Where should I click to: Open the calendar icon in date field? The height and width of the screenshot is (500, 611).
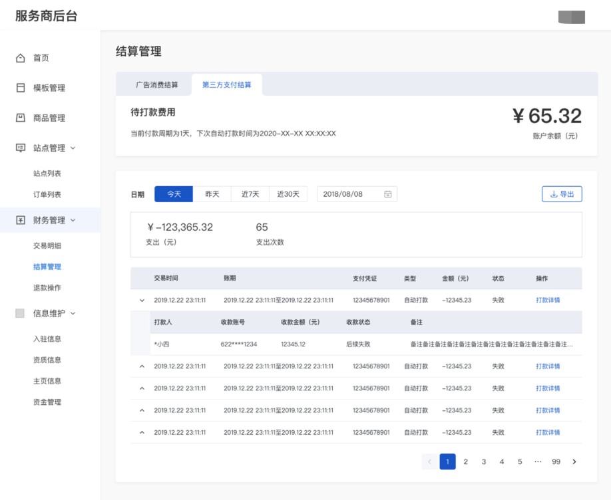(388, 194)
